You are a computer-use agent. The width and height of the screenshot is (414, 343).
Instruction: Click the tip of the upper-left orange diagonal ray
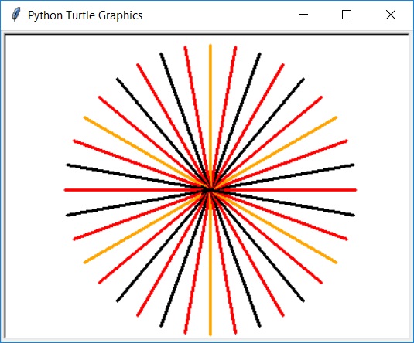tap(85, 118)
